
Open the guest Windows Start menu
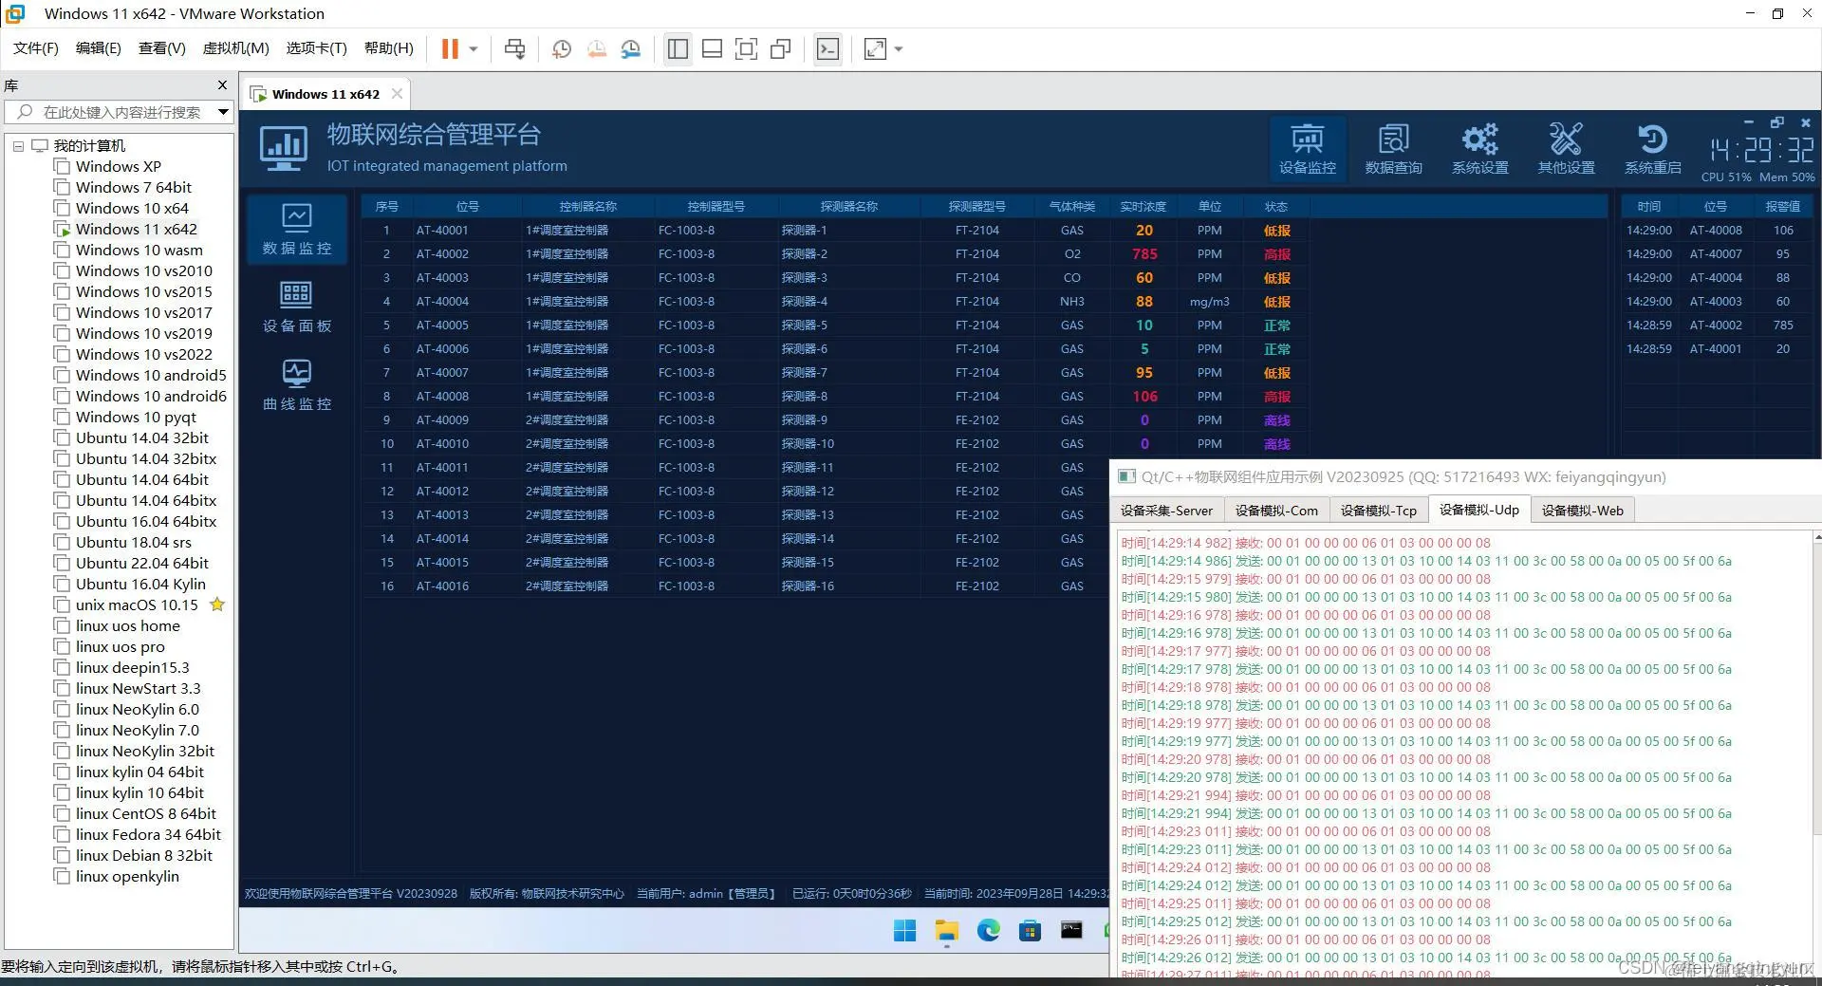[x=905, y=931]
